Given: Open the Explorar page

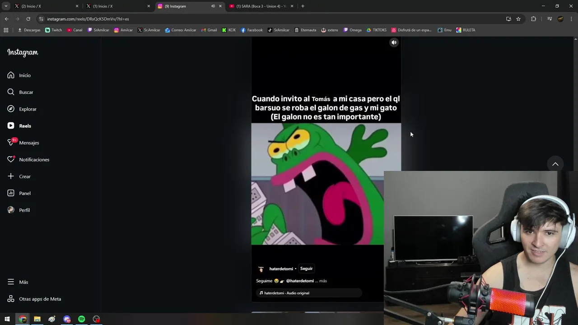Looking at the screenshot, I should coord(22,109).
